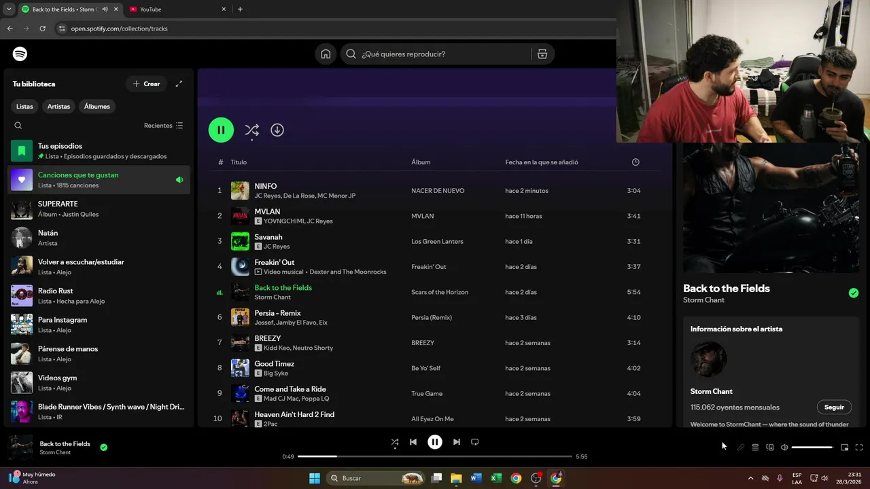Click the Spotify logo
Image resolution: width=870 pixels, height=489 pixels.
click(x=20, y=54)
